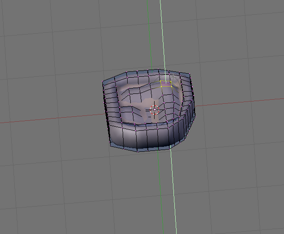284x234 pixels.
Task: Select the bottom-left corner vertex of mesh base
Action: pyautogui.click(x=111, y=146)
